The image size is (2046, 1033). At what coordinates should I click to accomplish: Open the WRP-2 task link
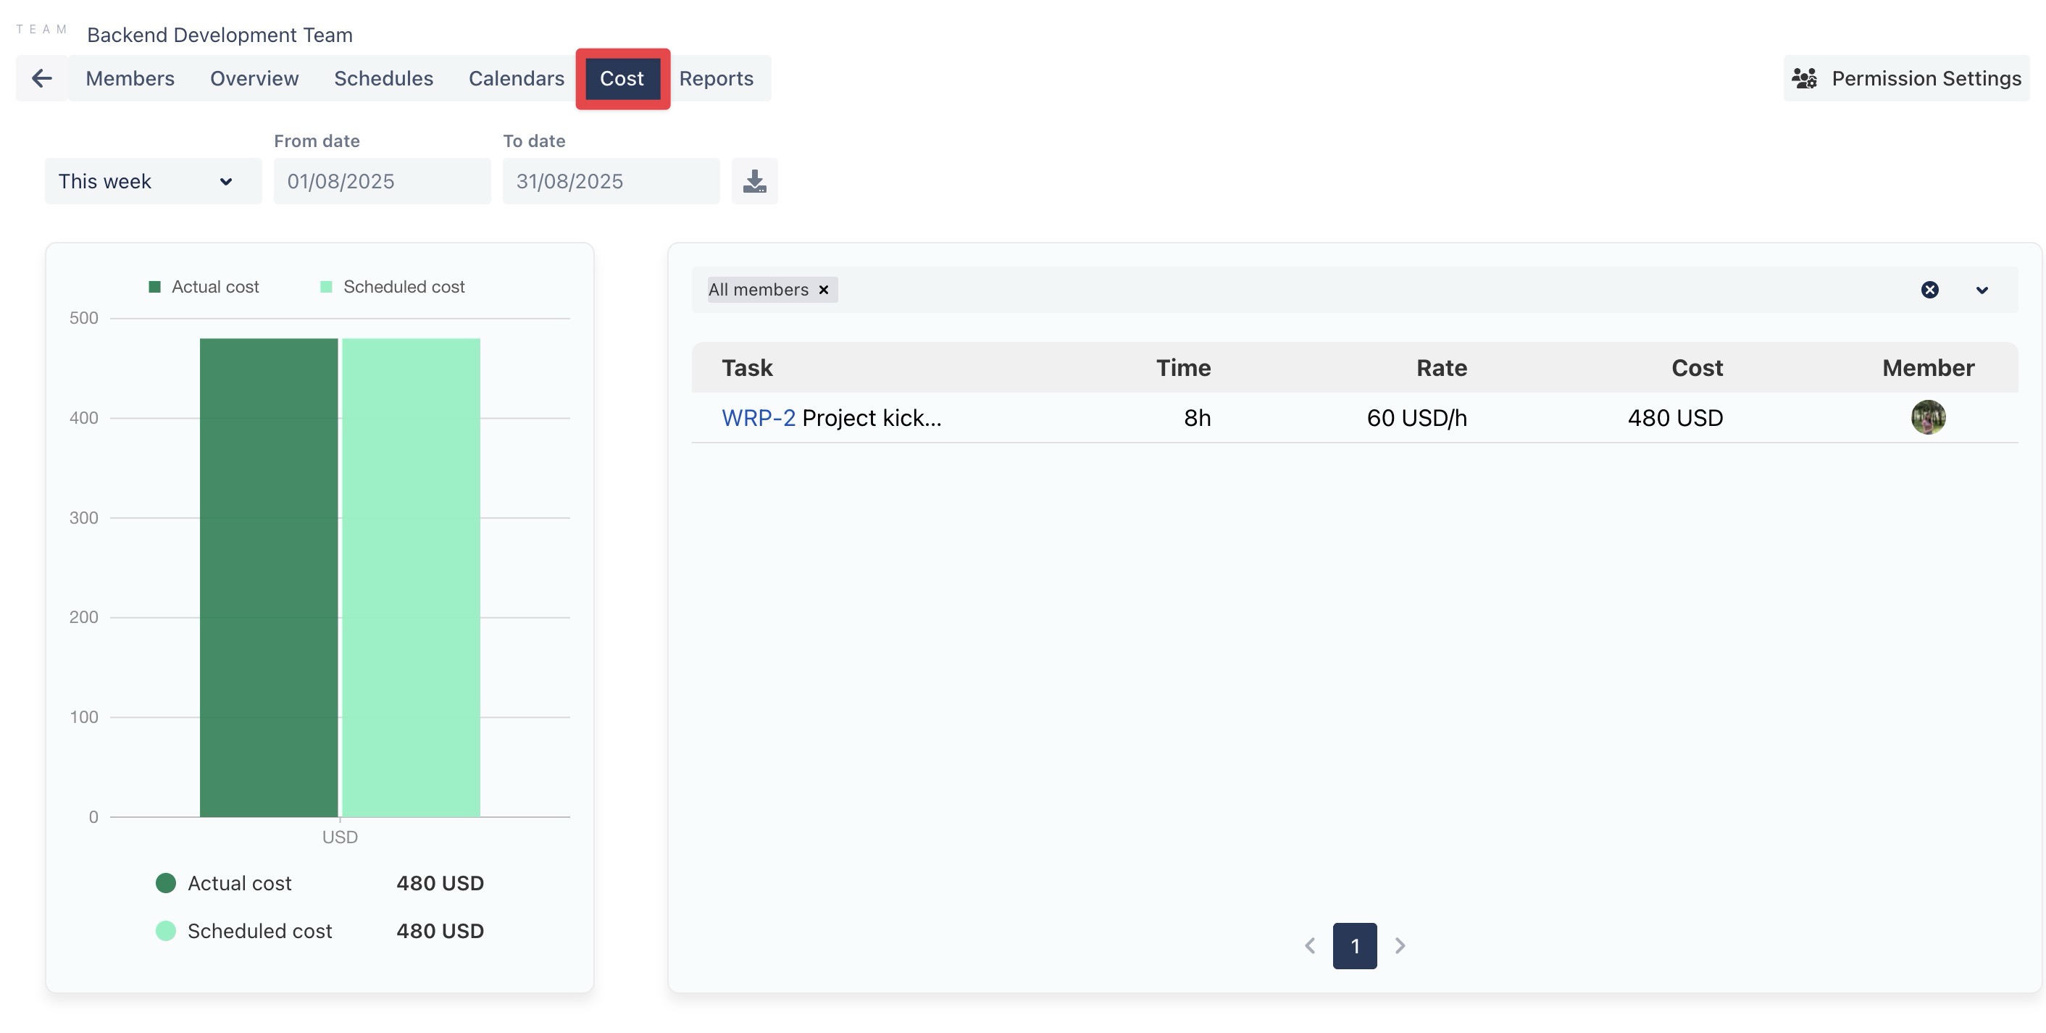point(758,418)
